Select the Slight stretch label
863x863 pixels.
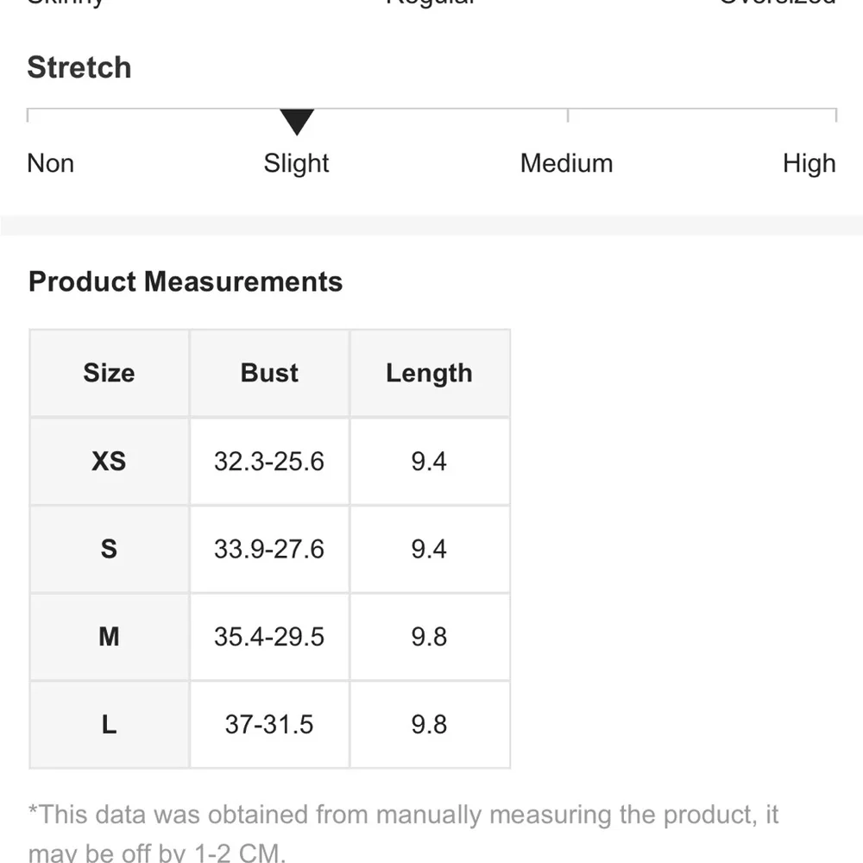click(296, 163)
